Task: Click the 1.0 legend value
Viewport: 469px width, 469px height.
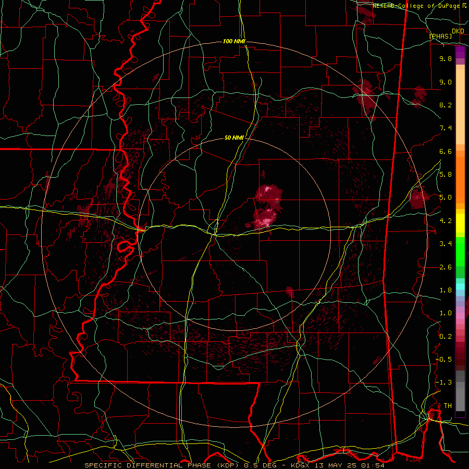Action: 446,313
